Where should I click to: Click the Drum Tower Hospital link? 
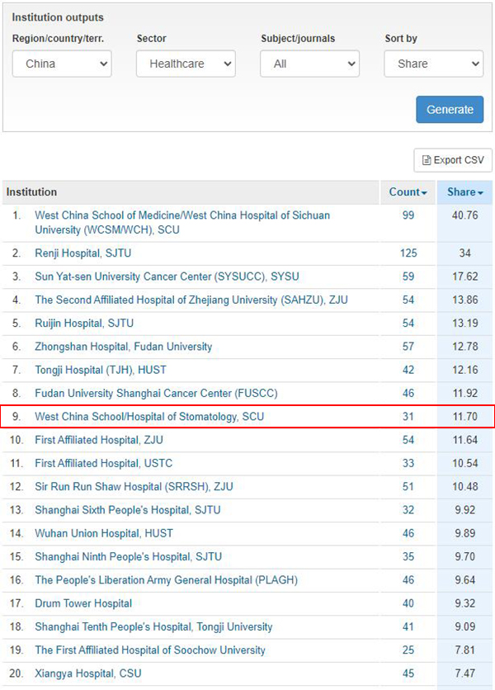coord(83,603)
